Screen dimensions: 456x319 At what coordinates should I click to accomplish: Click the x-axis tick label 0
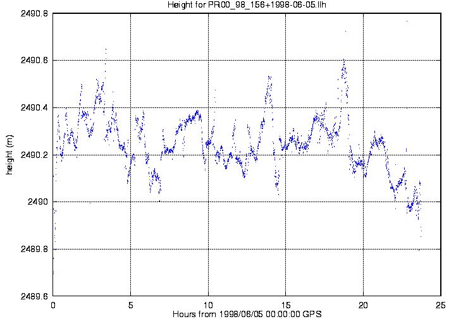pos(53,304)
